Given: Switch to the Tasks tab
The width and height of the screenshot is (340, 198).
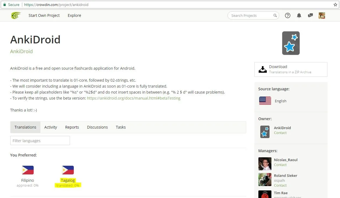Looking at the screenshot, I should 121,127.
